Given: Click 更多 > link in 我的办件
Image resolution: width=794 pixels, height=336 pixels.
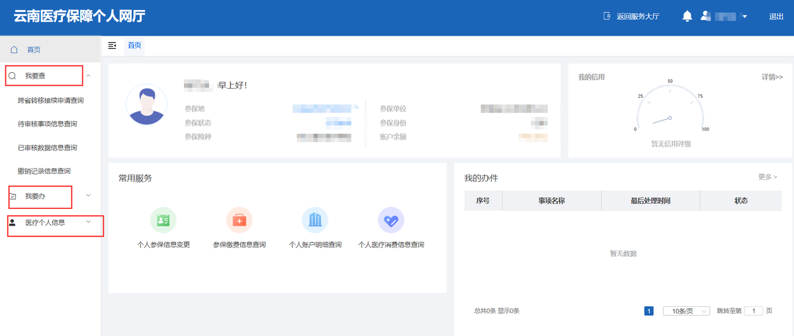Looking at the screenshot, I should pos(768,177).
